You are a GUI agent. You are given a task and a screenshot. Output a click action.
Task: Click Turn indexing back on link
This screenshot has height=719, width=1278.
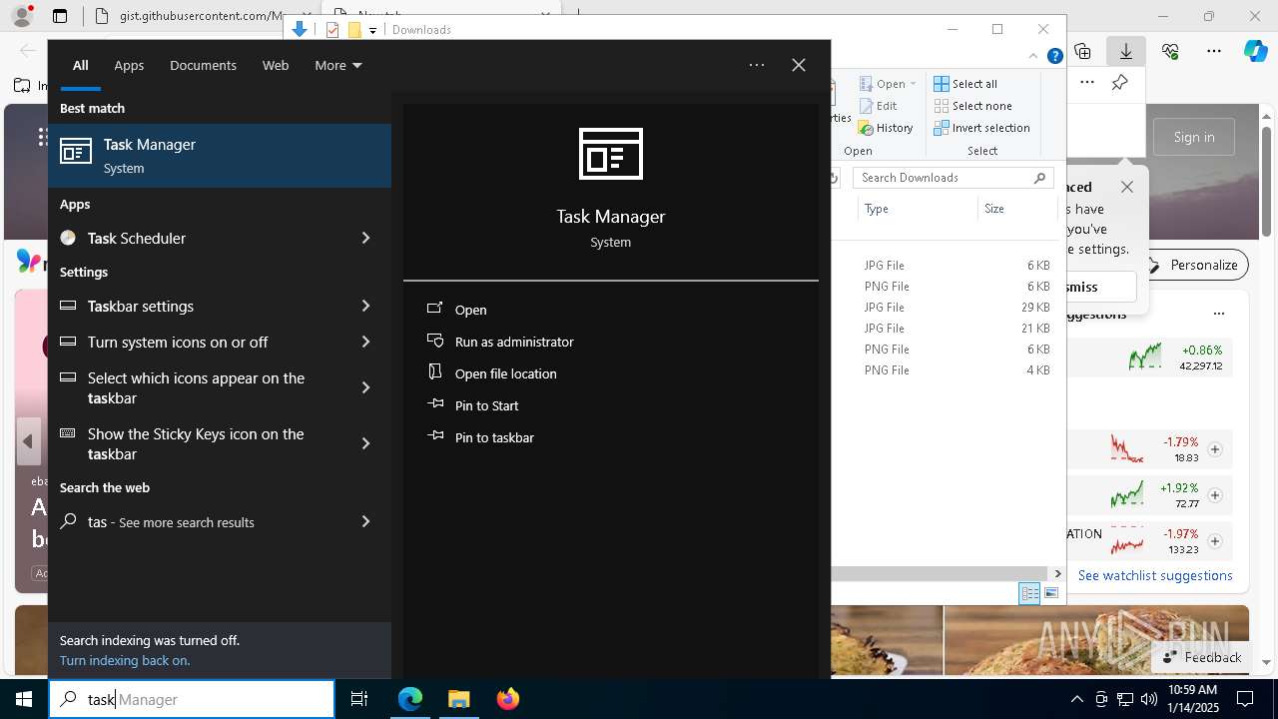(125, 660)
